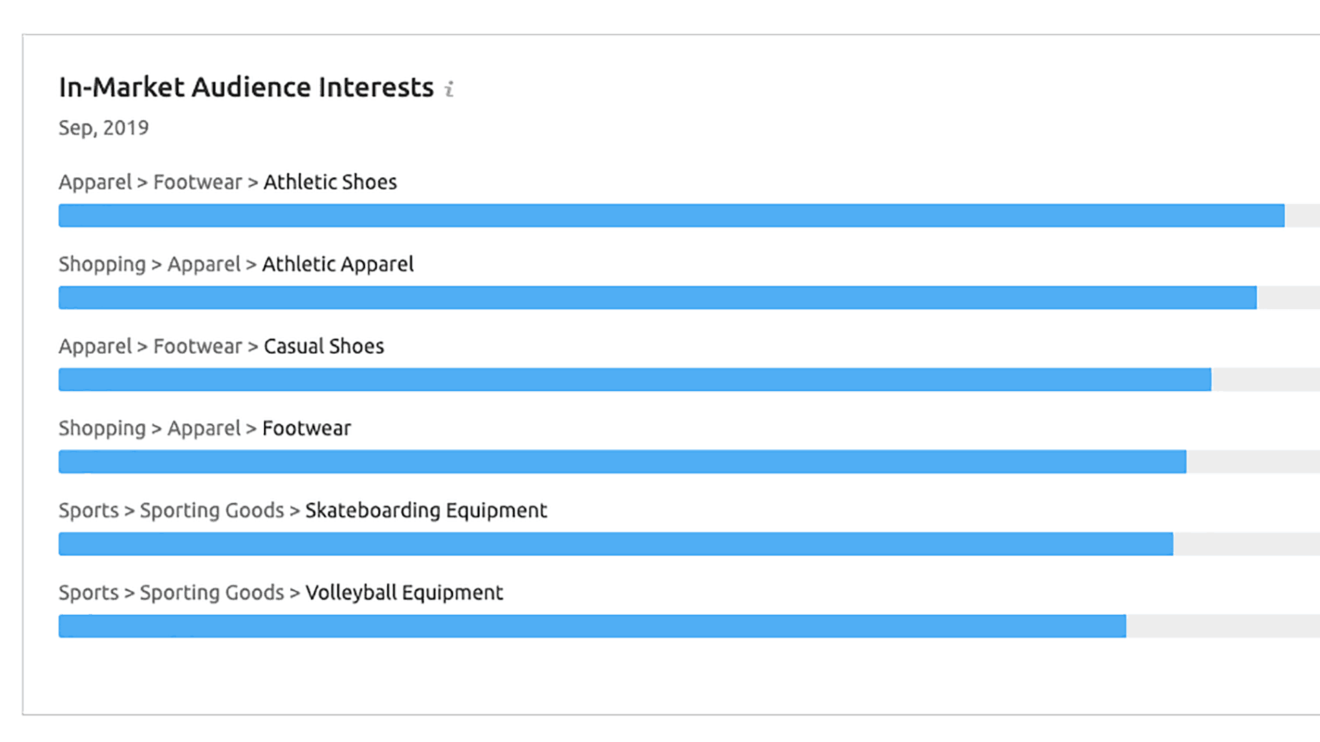Click the Skateboarding Equipment label

(426, 510)
